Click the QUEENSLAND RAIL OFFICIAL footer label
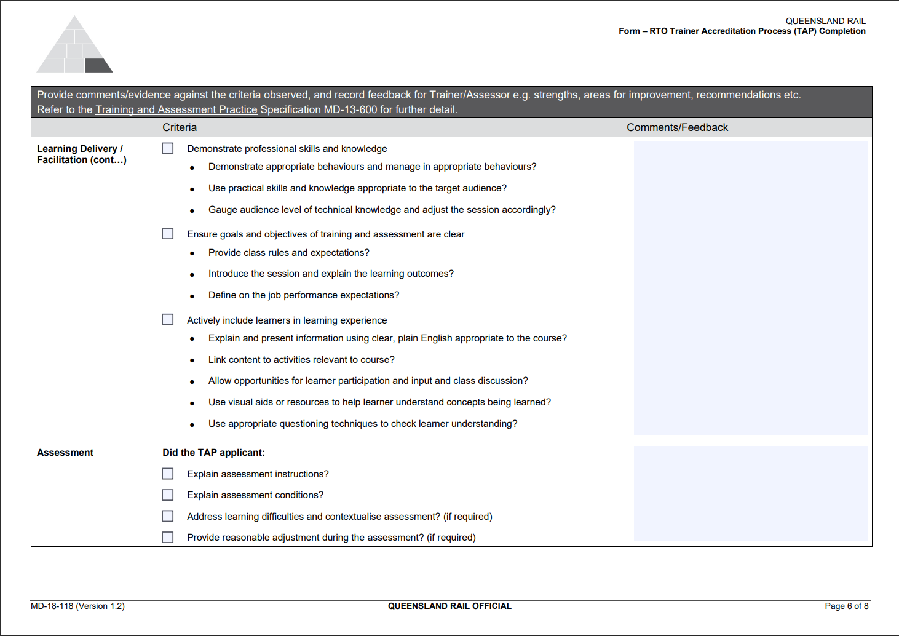899x636 pixels. click(450, 606)
